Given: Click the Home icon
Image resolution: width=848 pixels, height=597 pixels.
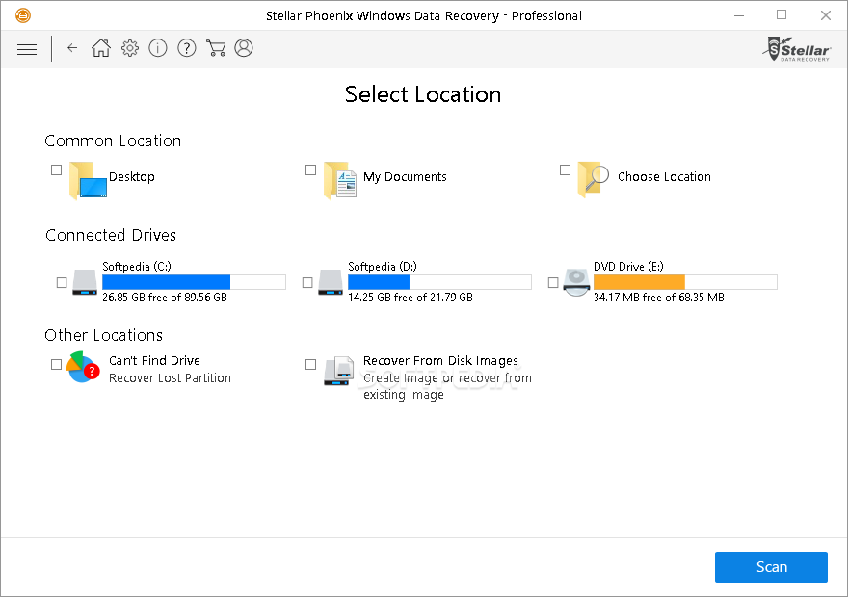Looking at the screenshot, I should click(x=100, y=48).
